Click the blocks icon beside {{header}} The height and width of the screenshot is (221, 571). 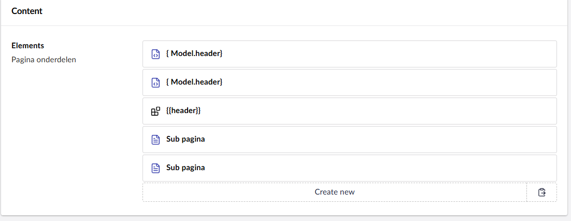155,111
